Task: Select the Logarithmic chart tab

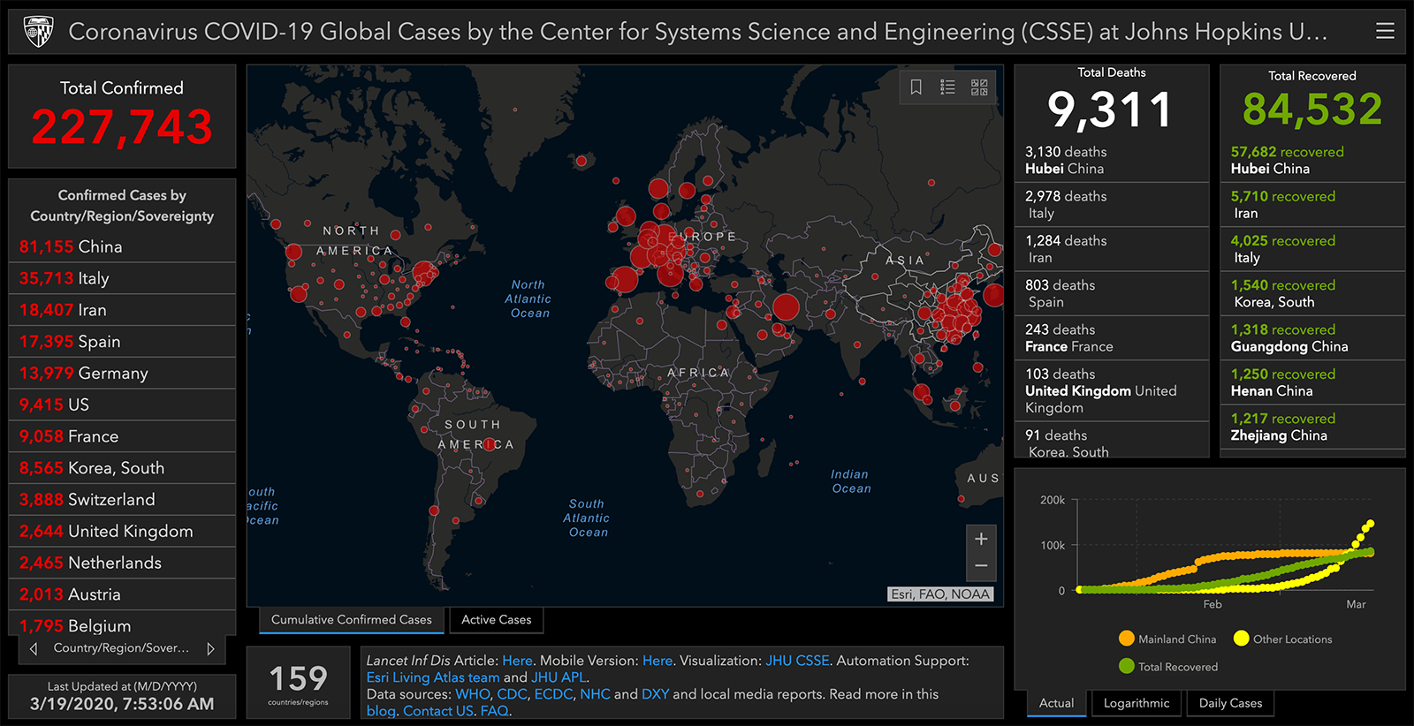Action: (x=1137, y=703)
